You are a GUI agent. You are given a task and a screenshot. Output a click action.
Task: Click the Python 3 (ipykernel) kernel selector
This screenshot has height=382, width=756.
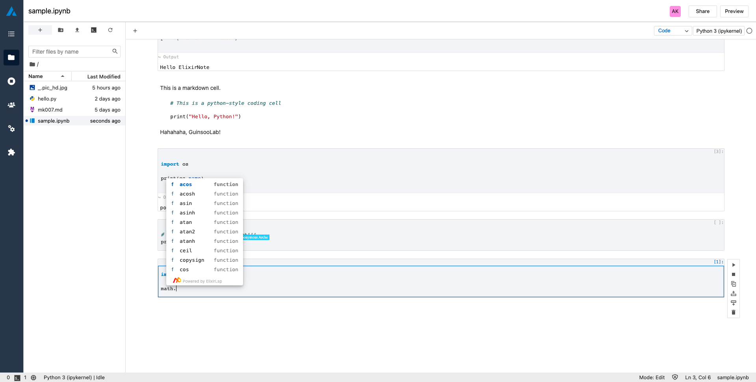pyautogui.click(x=719, y=31)
